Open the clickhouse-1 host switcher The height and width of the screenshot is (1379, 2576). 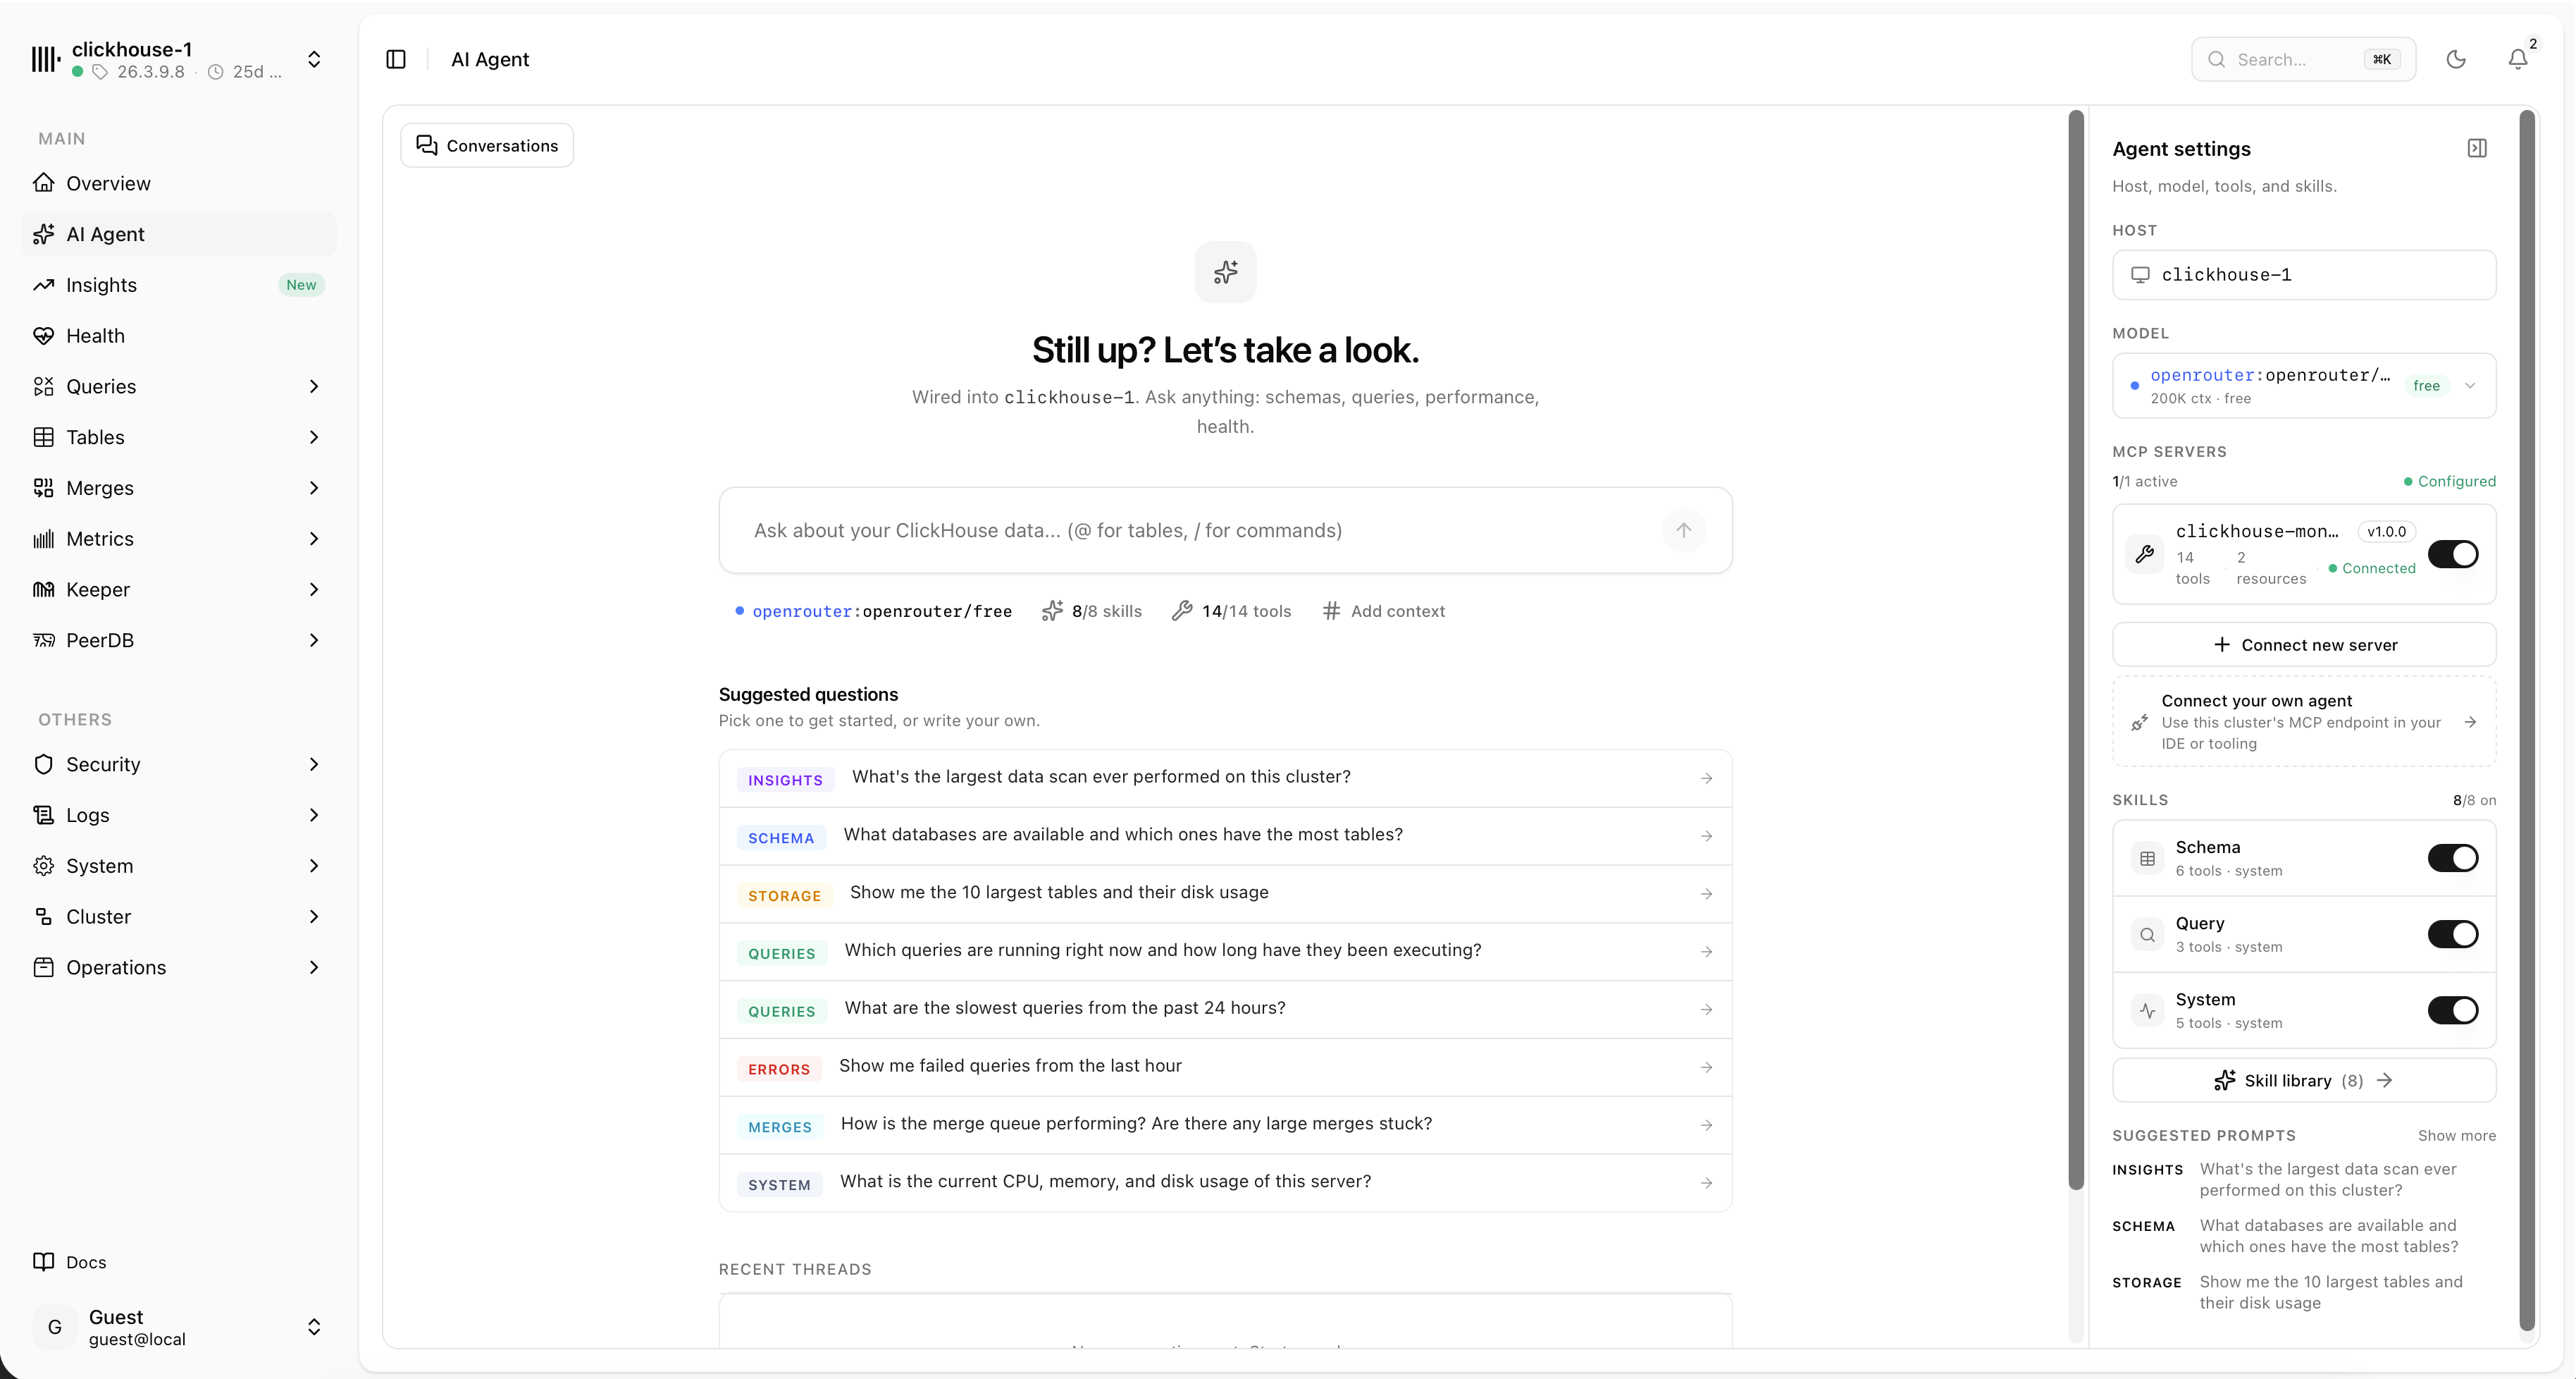point(178,59)
